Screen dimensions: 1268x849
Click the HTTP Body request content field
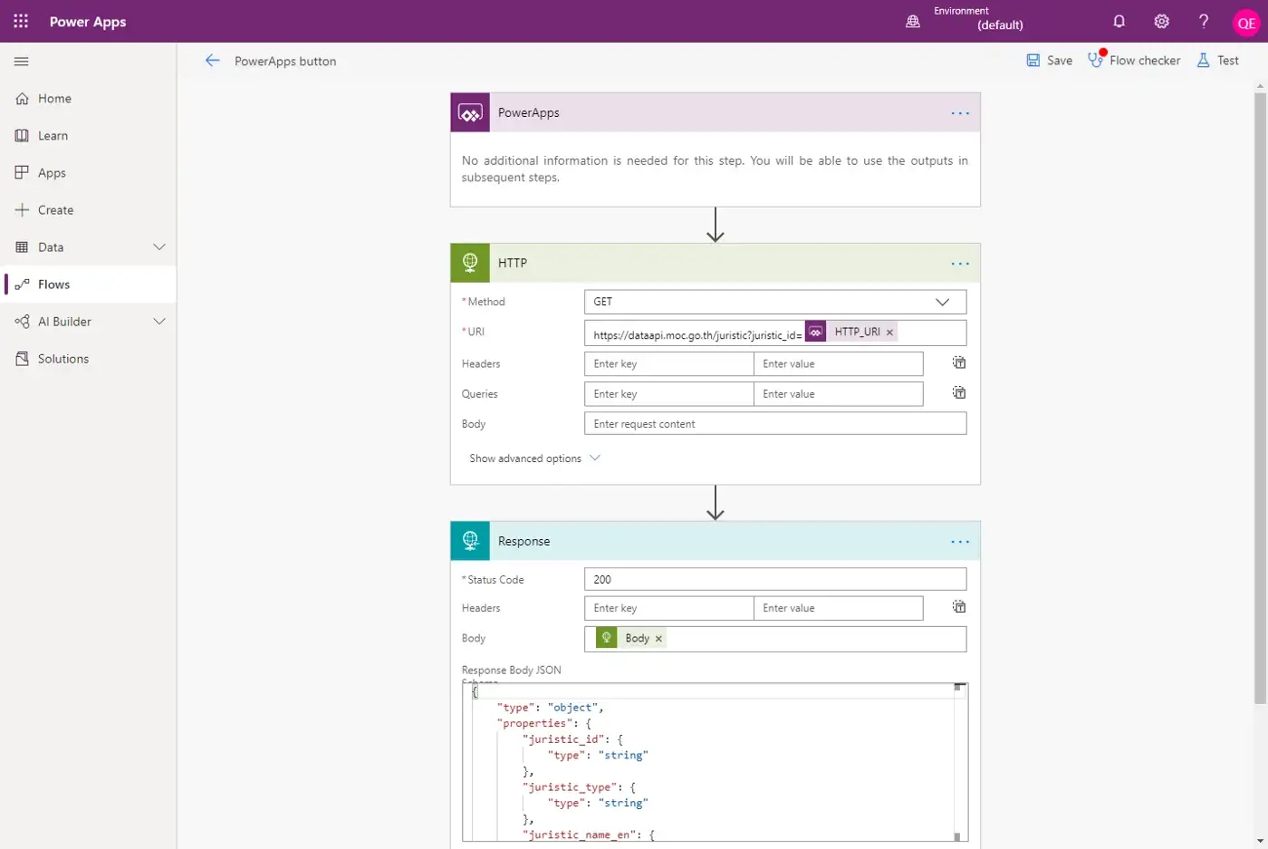(775, 424)
